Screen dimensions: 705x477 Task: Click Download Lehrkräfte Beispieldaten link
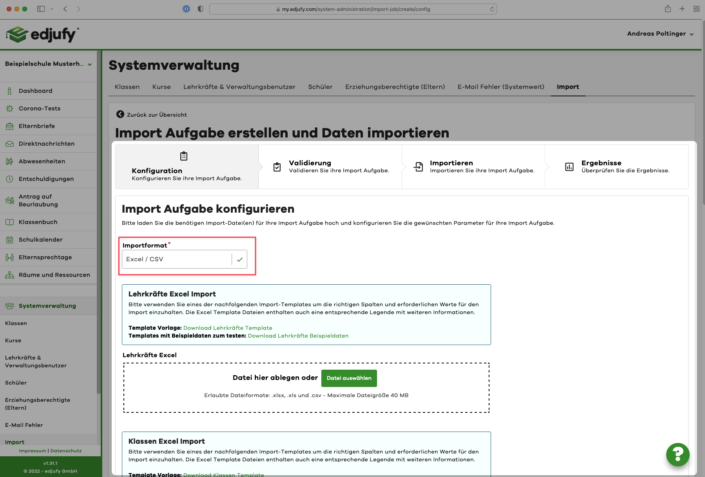click(298, 336)
